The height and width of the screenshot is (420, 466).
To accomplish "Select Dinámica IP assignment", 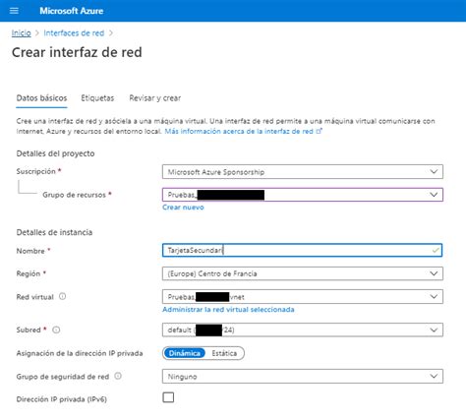I will 185,353.
